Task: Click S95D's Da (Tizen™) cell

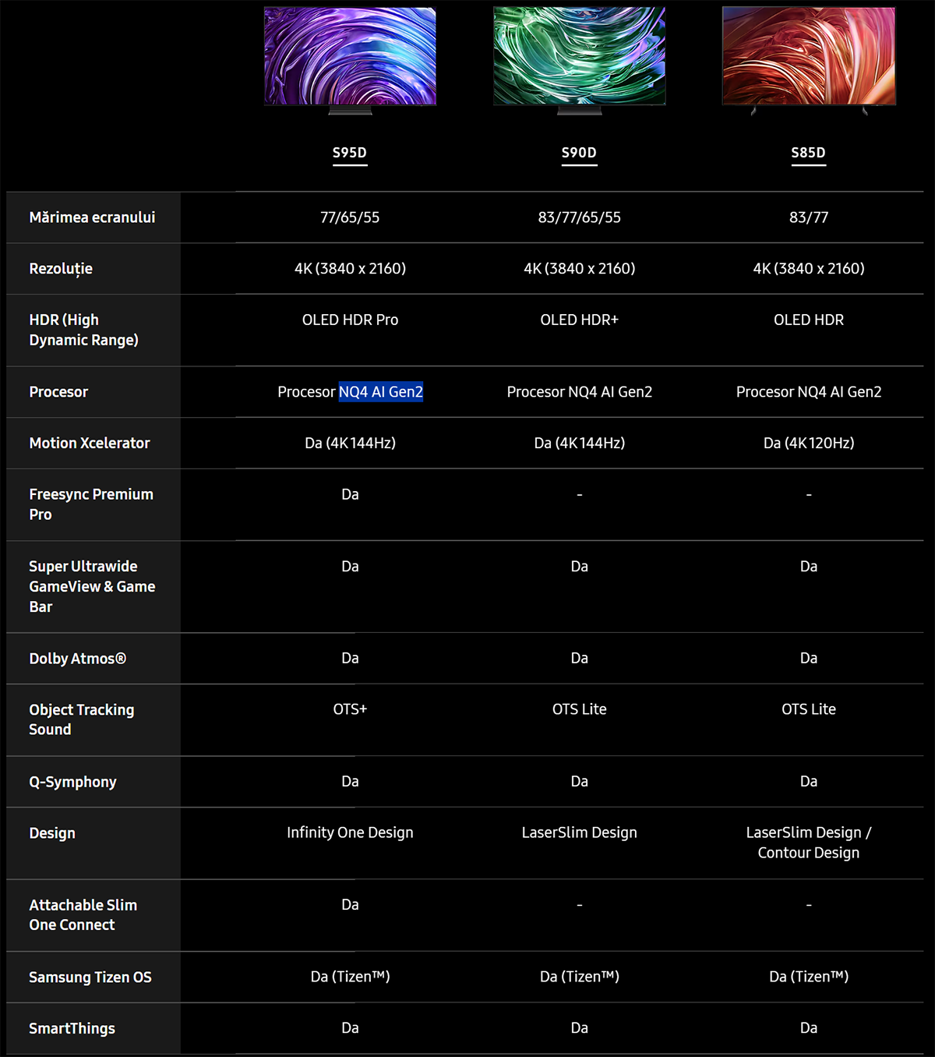Action: pos(350,977)
